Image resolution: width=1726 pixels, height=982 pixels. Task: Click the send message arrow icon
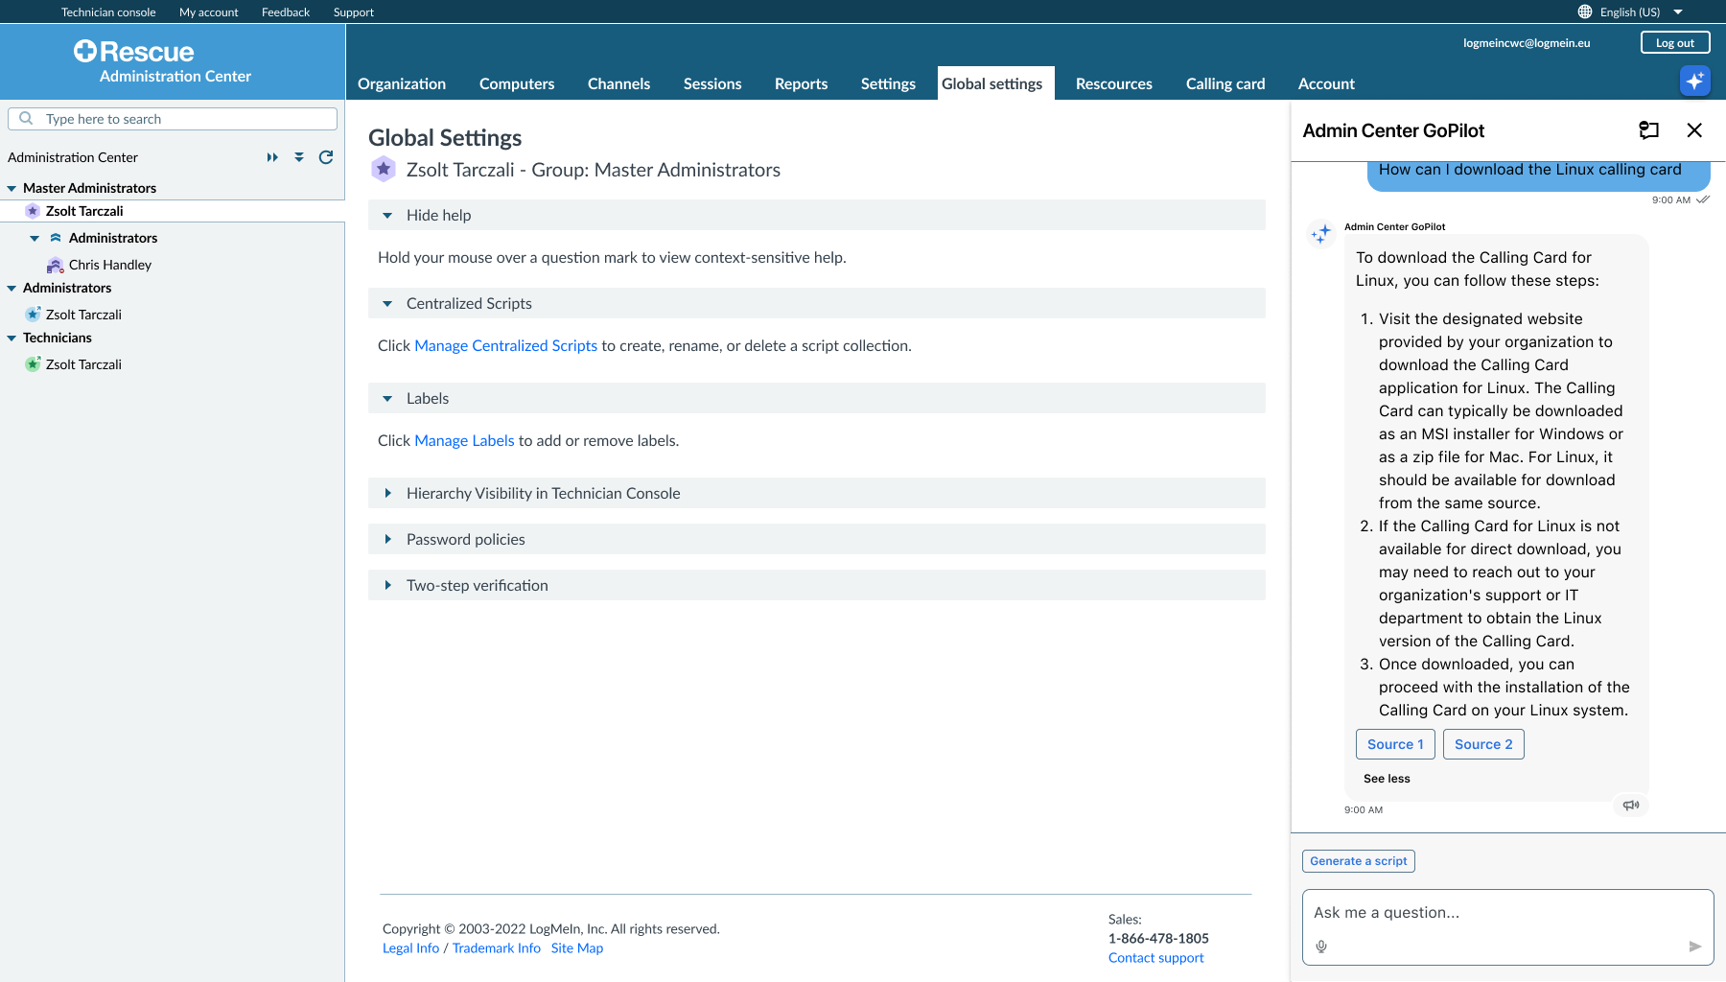pyautogui.click(x=1694, y=947)
